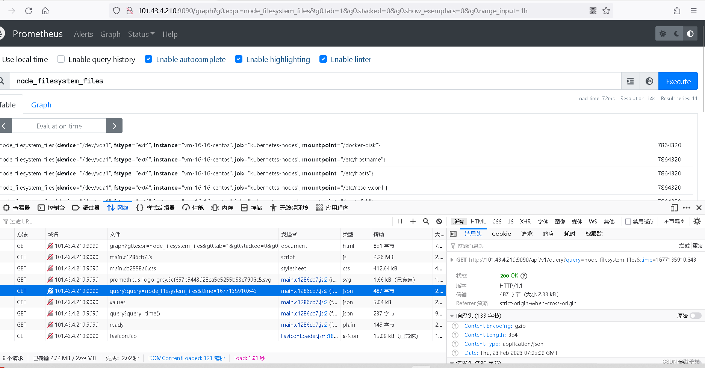Open the shield tracking protection icon
Viewport: 705px width, 368px height.
[x=116, y=11]
